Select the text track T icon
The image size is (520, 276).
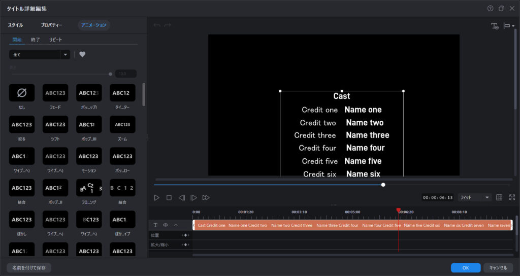(x=155, y=225)
